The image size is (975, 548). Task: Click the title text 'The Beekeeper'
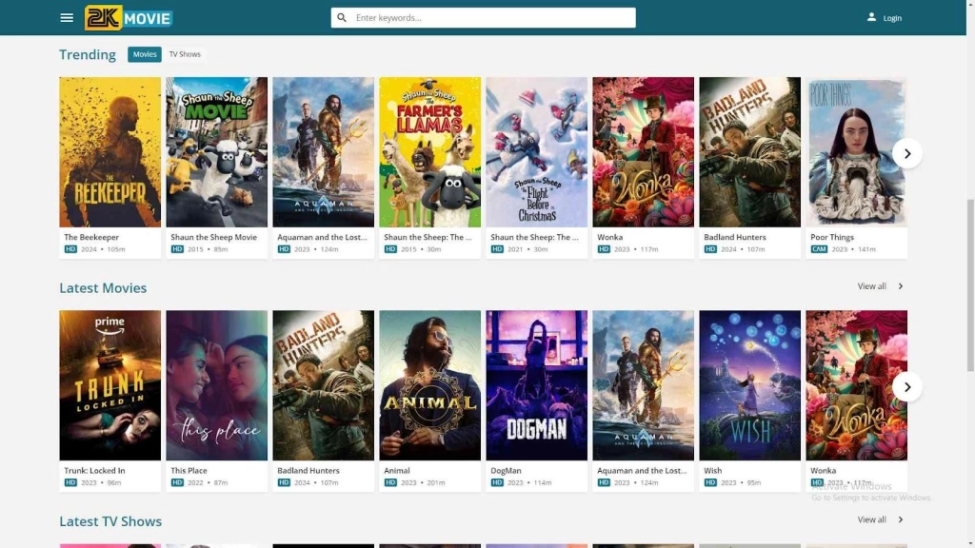(x=91, y=237)
